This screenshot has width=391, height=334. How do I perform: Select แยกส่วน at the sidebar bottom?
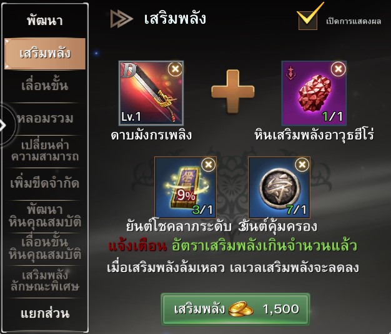tap(45, 313)
